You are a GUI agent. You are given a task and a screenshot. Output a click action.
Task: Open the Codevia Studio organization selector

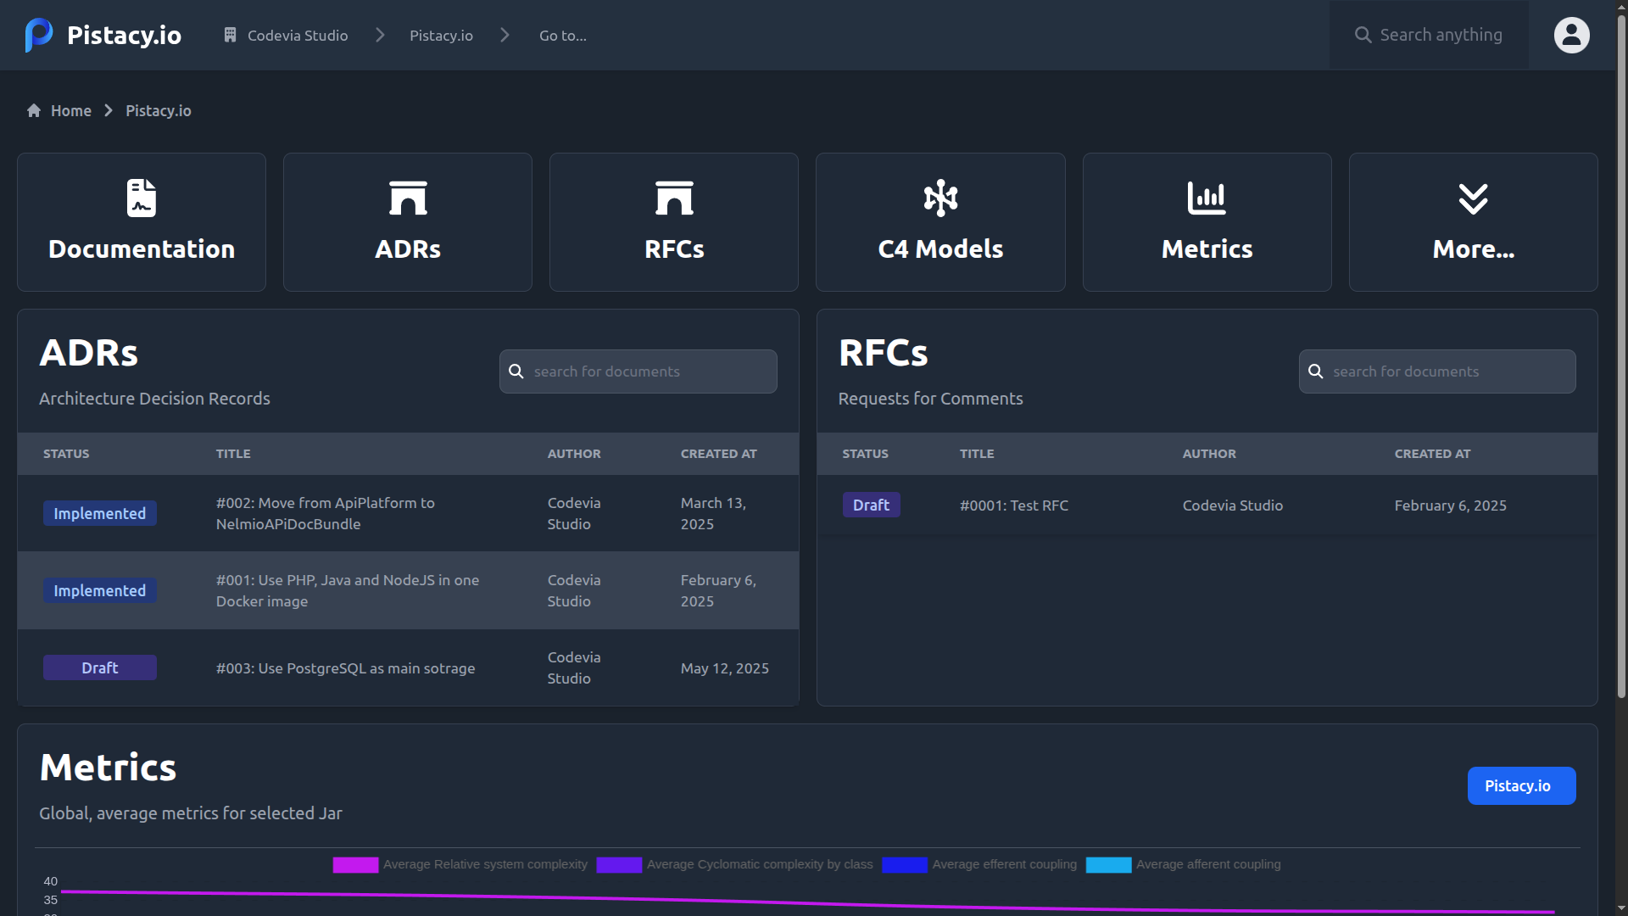tap(287, 36)
